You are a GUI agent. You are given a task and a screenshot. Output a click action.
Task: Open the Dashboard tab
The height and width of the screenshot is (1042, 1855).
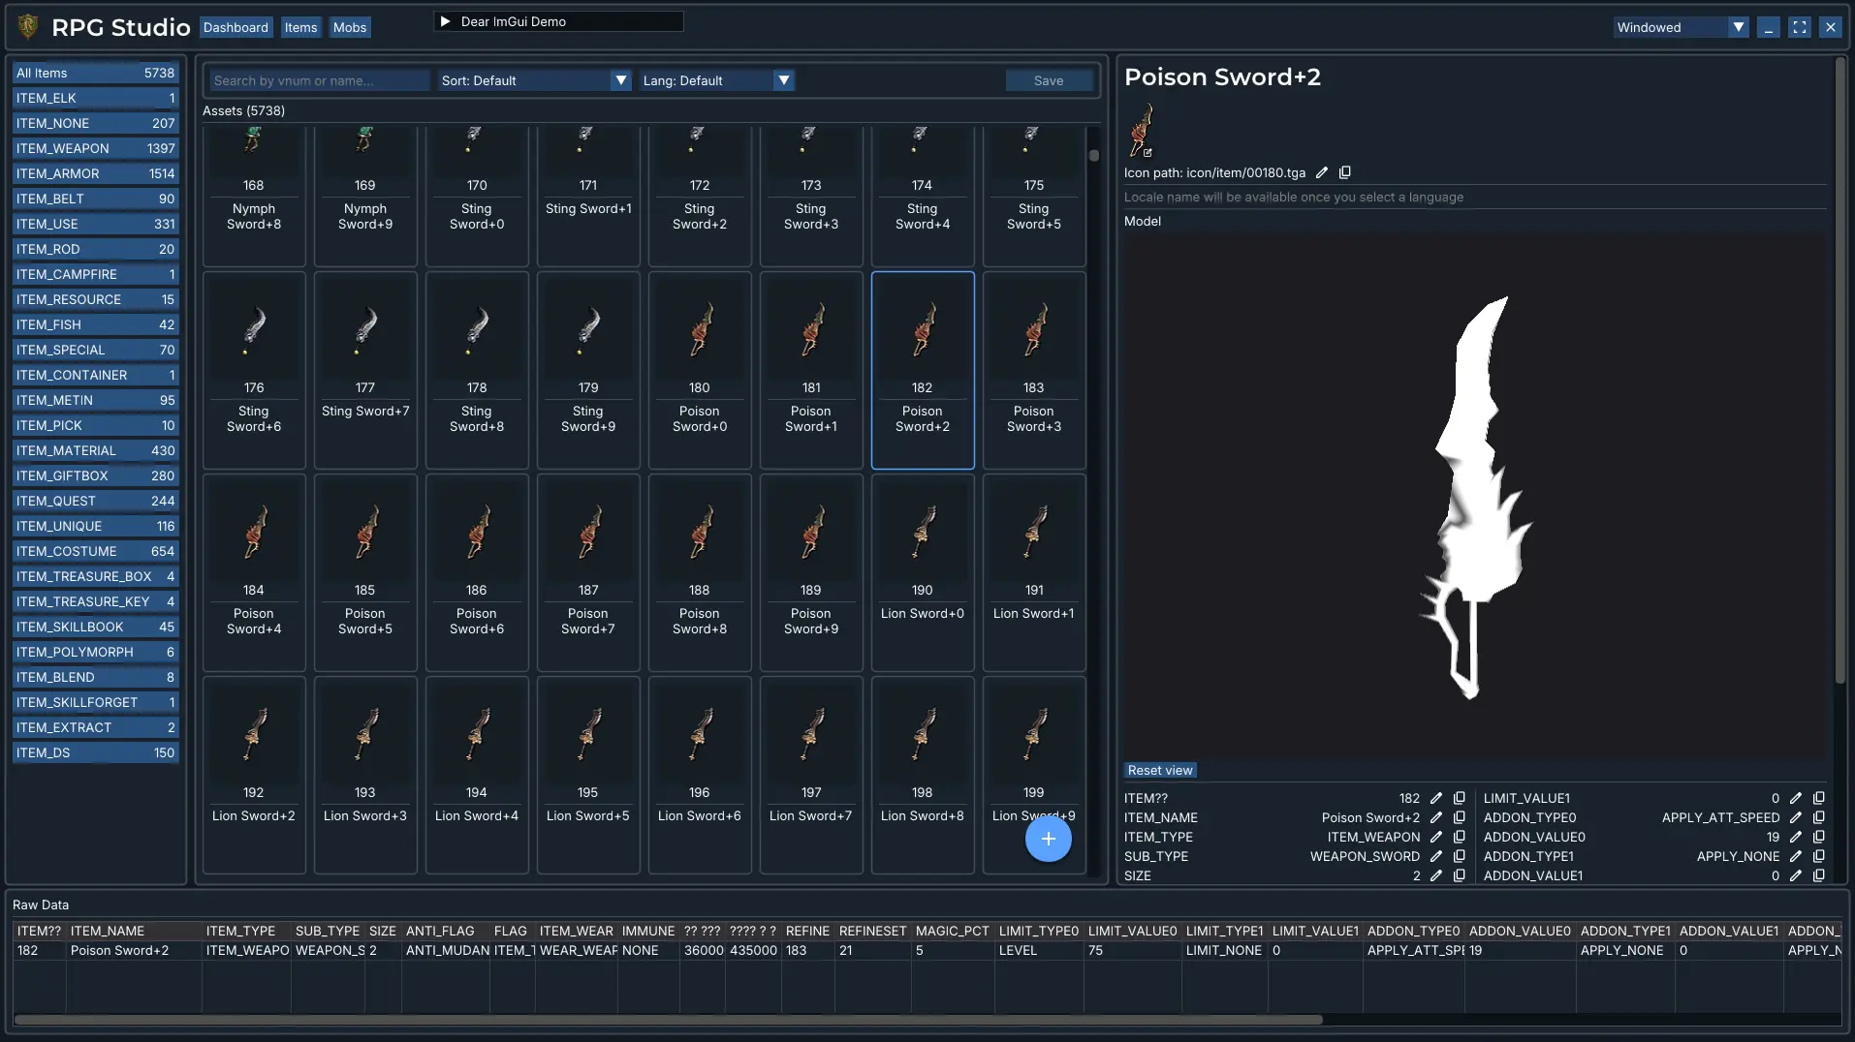coord(236,27)
